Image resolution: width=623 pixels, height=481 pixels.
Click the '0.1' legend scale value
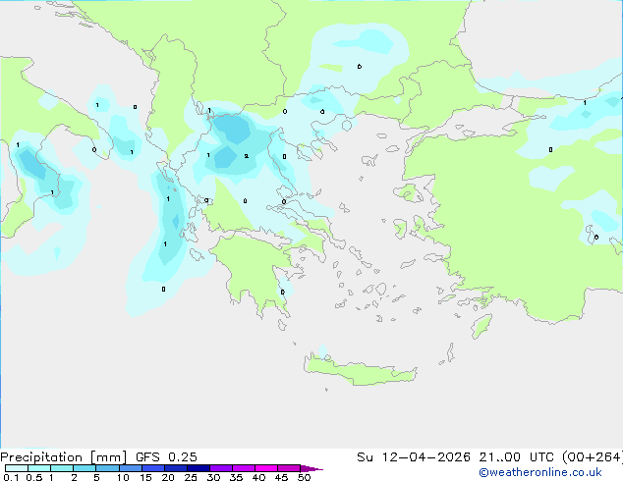pyautogui.click(x=11, y=477)
